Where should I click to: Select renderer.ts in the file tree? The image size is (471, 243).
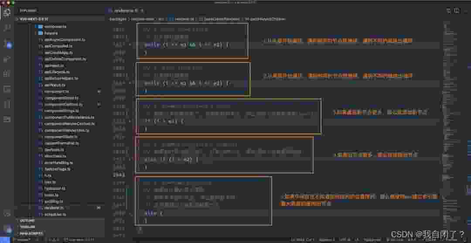54,208
